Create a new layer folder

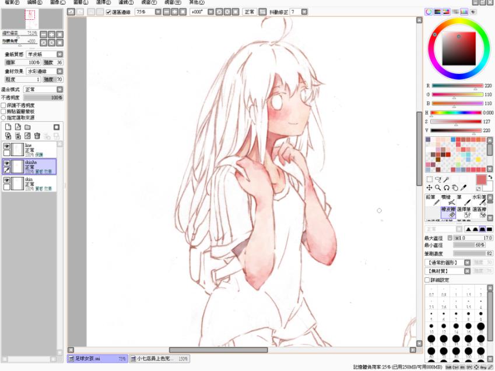coord(28,127)
